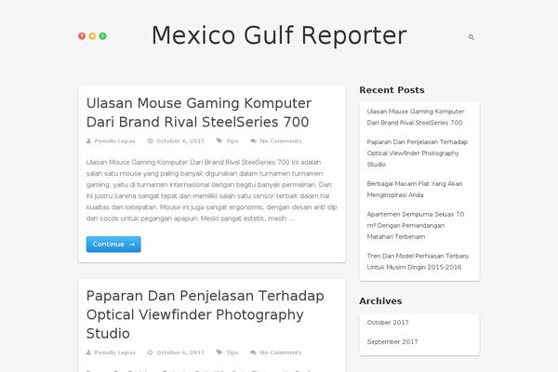
Task: Open recent post Berbagai Macam Flat sidebar link
Action: (415, 190)
